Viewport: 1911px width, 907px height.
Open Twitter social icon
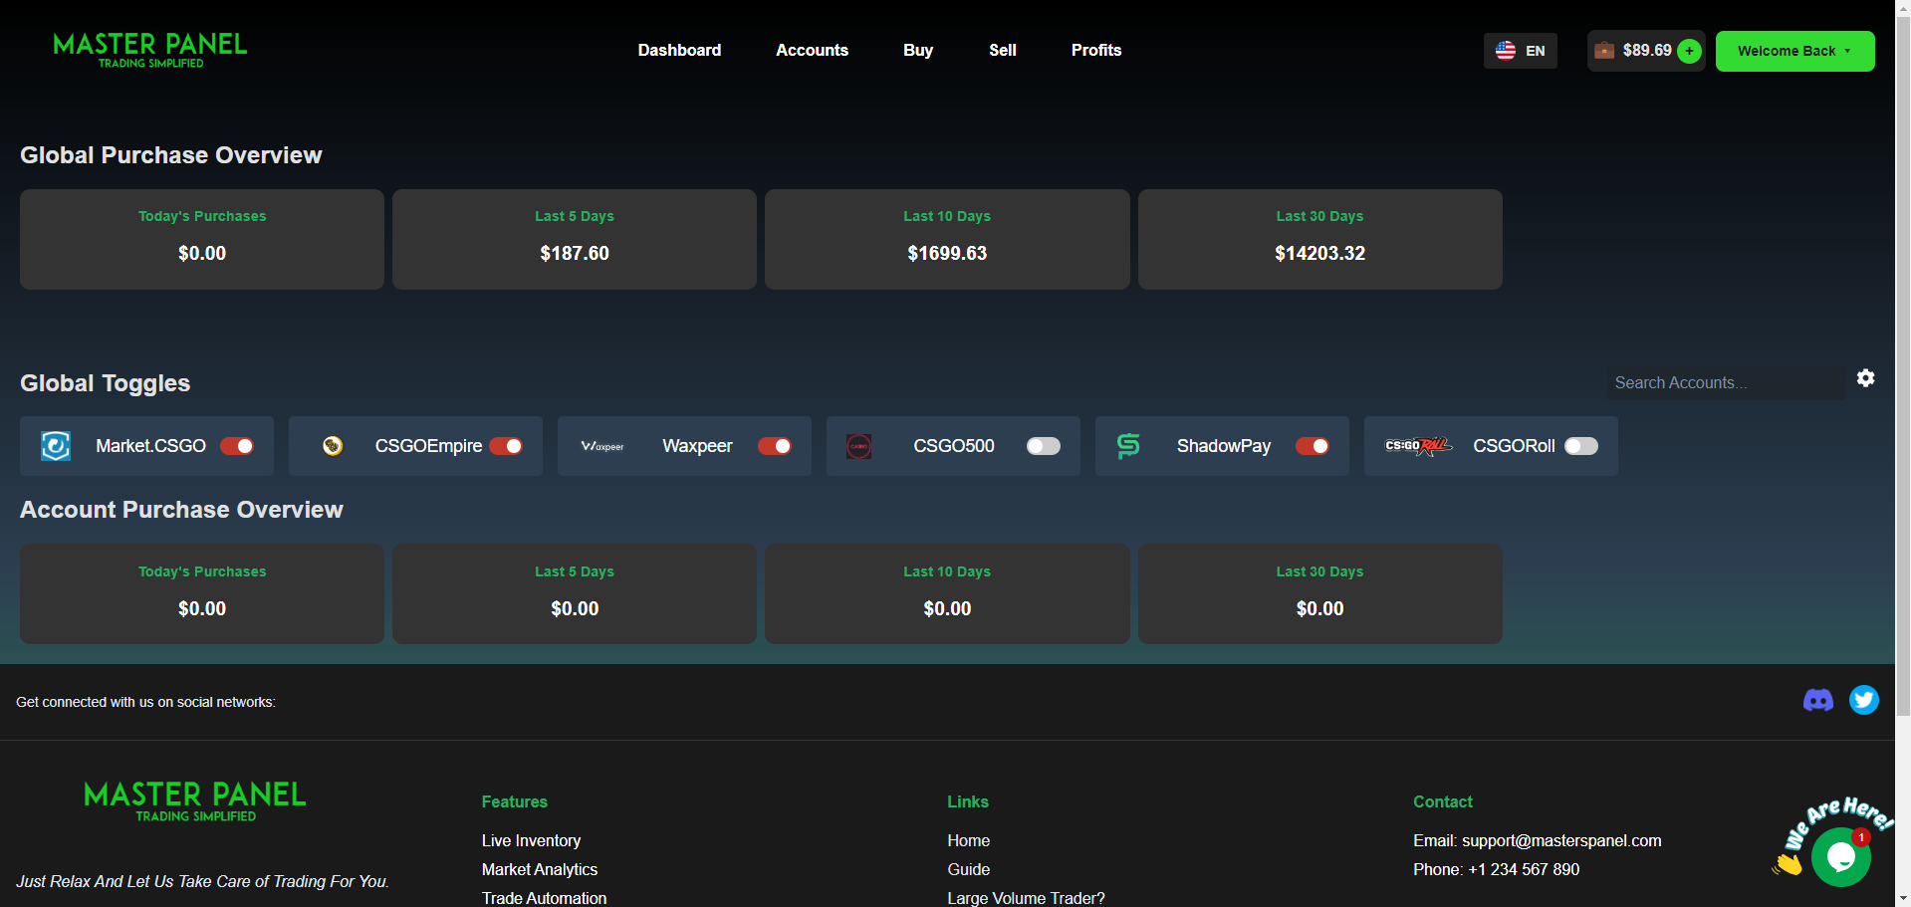pos(1864,700)
